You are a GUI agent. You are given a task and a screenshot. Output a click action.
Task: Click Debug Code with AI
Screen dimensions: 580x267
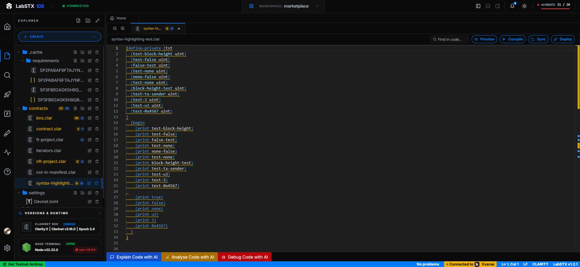pyautogui.click(x=245, y=257)
